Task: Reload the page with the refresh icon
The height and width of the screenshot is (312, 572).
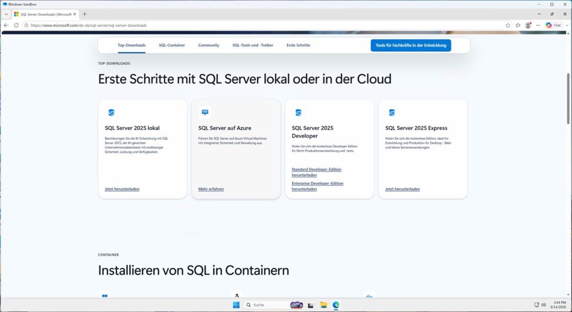Action: (x=16, y=25)
